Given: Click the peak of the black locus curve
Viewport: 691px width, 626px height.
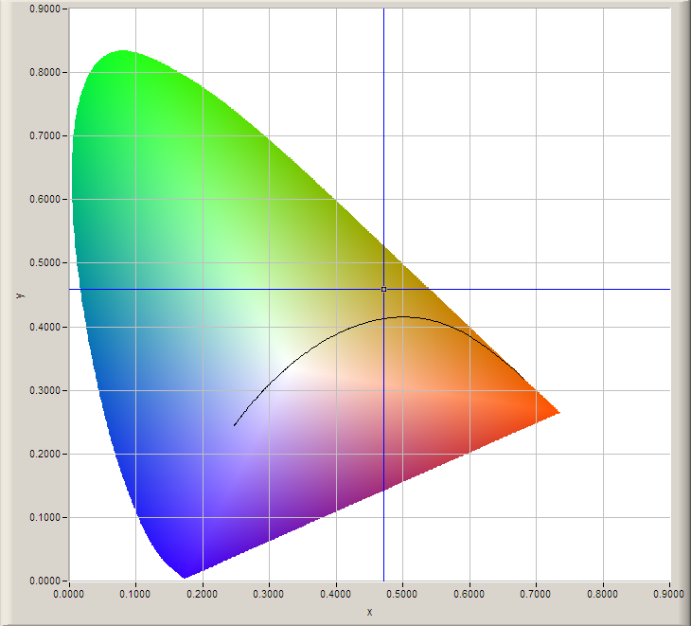Looking at the screenshot, I should pos(402,316).
